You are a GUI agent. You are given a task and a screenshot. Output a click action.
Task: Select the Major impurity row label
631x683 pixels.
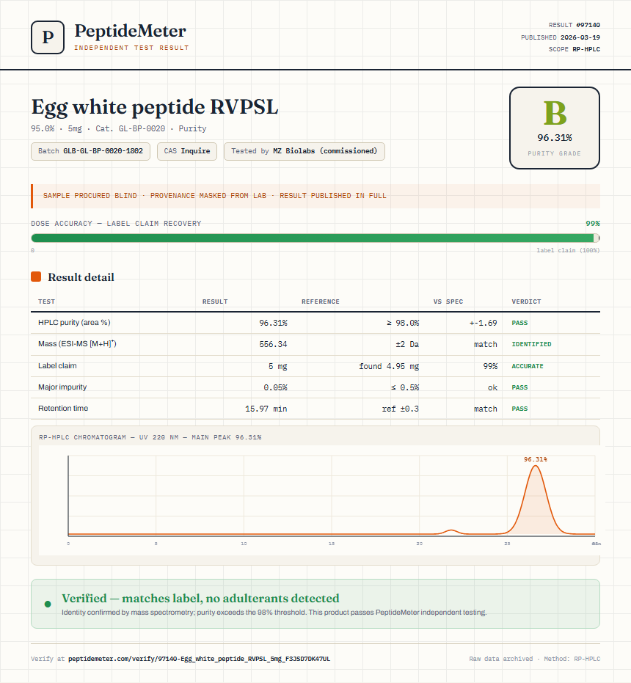click(x=62, y=387)
